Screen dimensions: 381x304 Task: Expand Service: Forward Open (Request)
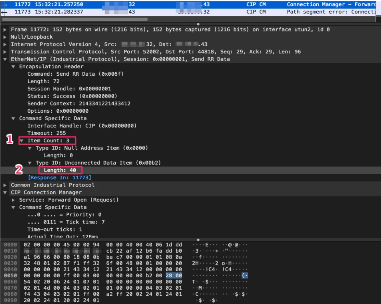[13, 200]
